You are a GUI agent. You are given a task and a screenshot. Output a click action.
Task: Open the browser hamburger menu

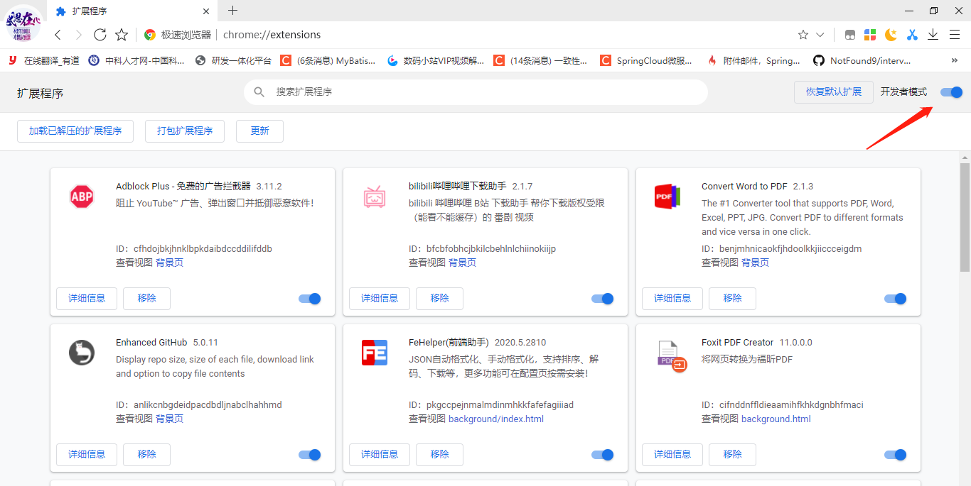click(955, 33)
